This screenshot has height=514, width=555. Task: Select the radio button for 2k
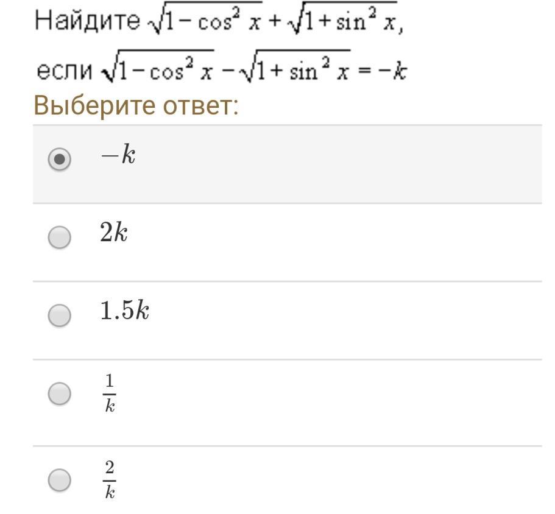59,237
